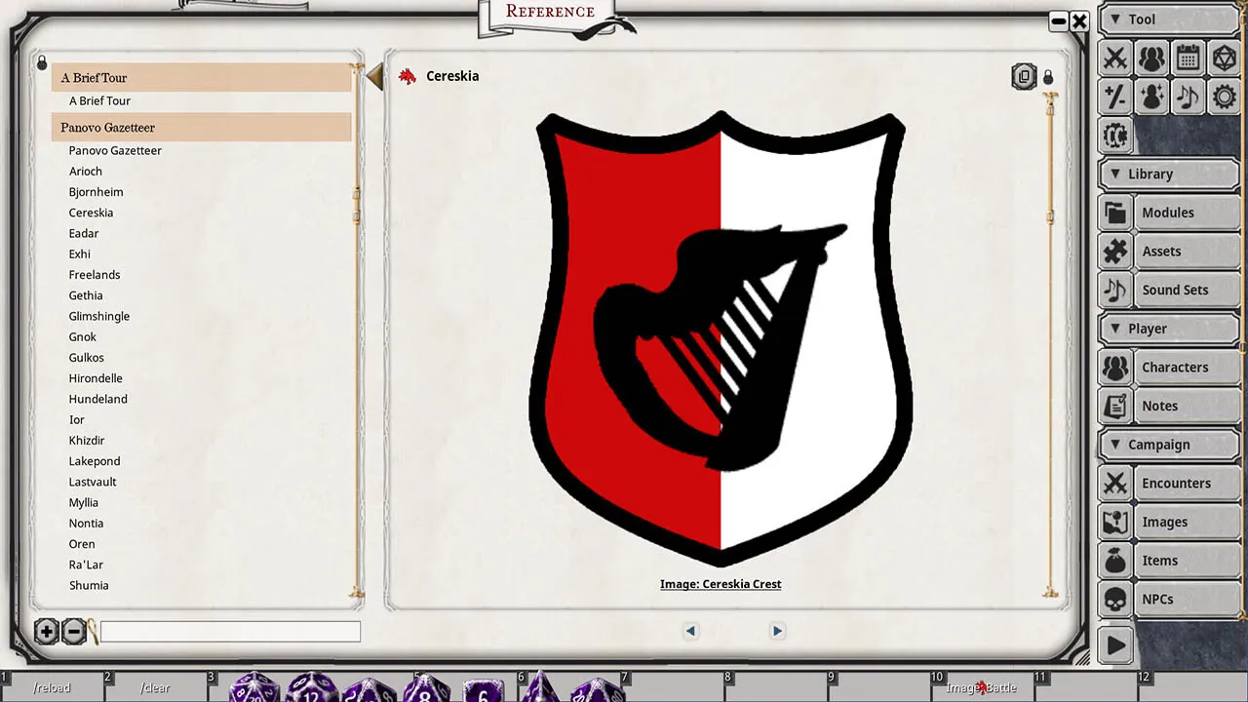This screenshot has width=1248, height=702.
Task: Open the Assets library button
Action: click(1187, 252)
